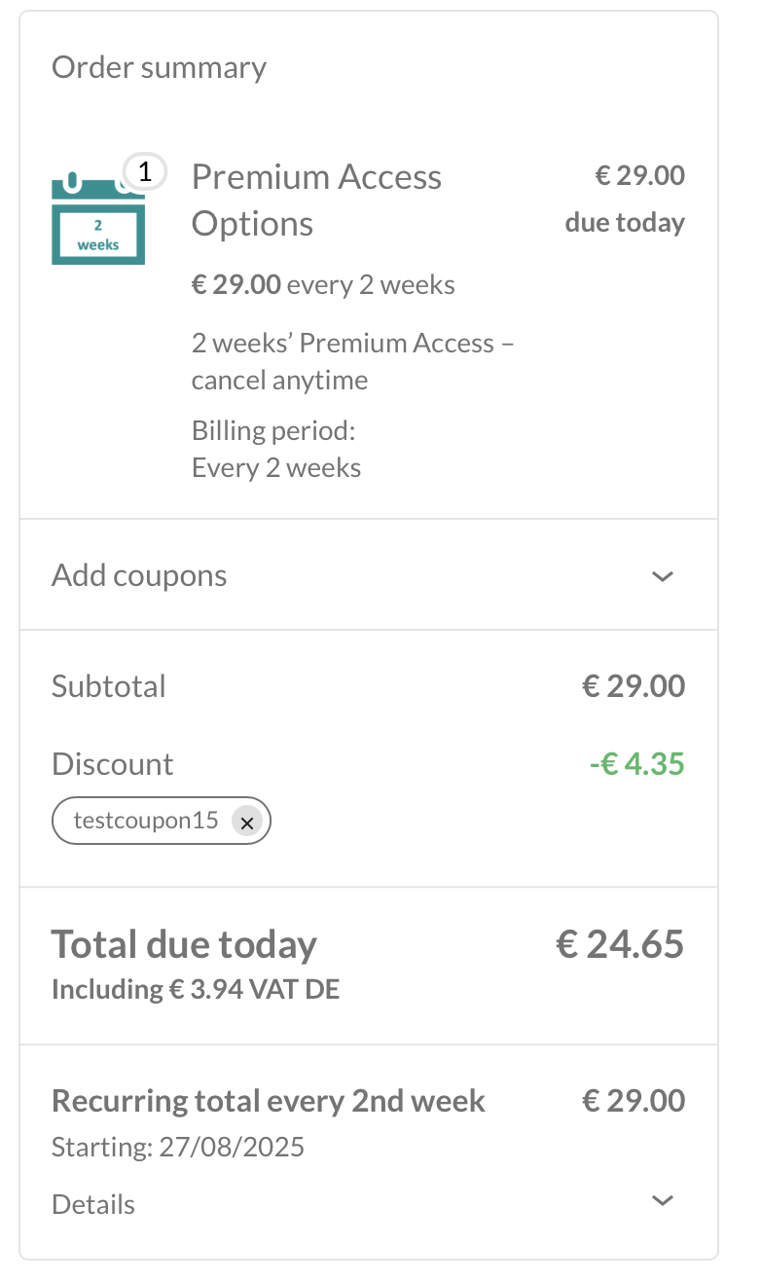Click the Details label text
Viewport: 761px width, 1281px height.
tap(93, 1205)
